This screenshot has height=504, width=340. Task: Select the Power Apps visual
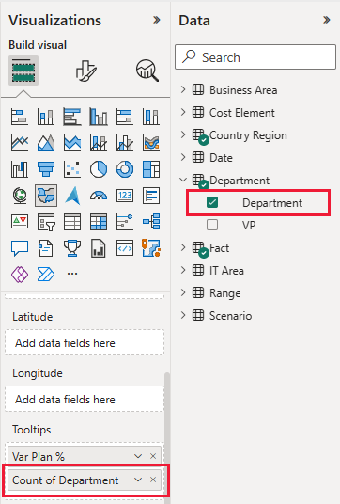(20, 275)
